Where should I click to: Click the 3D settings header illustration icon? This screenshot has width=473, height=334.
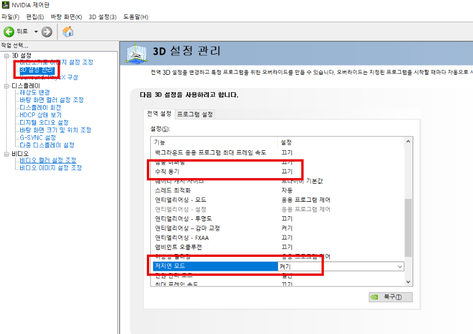[136, 54]
